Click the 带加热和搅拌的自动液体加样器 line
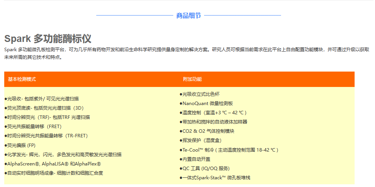 click(213, 122)
